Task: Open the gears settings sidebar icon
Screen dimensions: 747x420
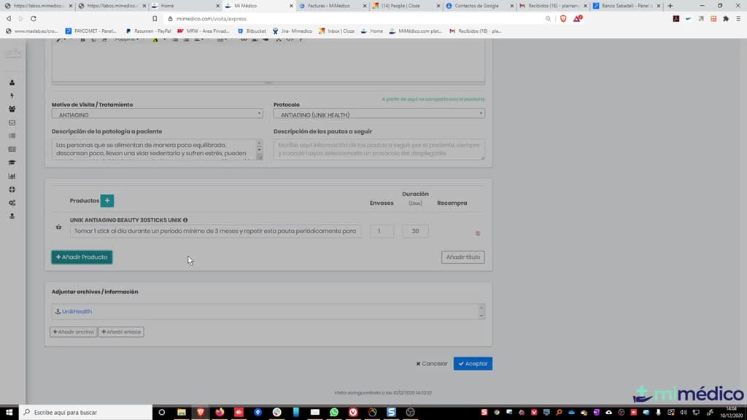Action: point(12,203)
